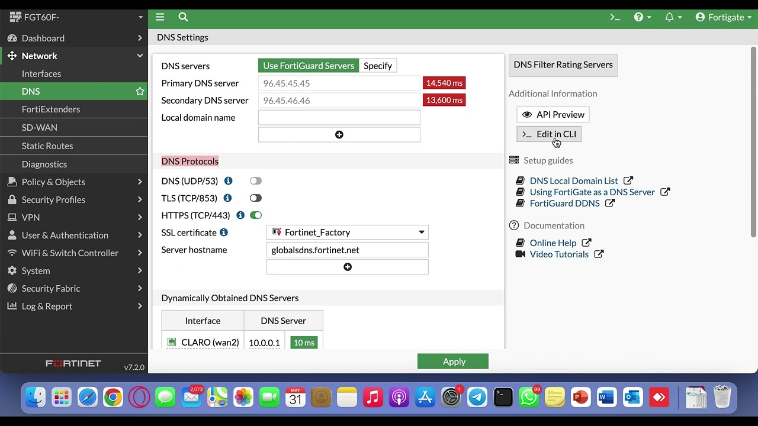Open Safari from the dock
Viewport: 758px width, 426px height.
click(x=87, y=397)
